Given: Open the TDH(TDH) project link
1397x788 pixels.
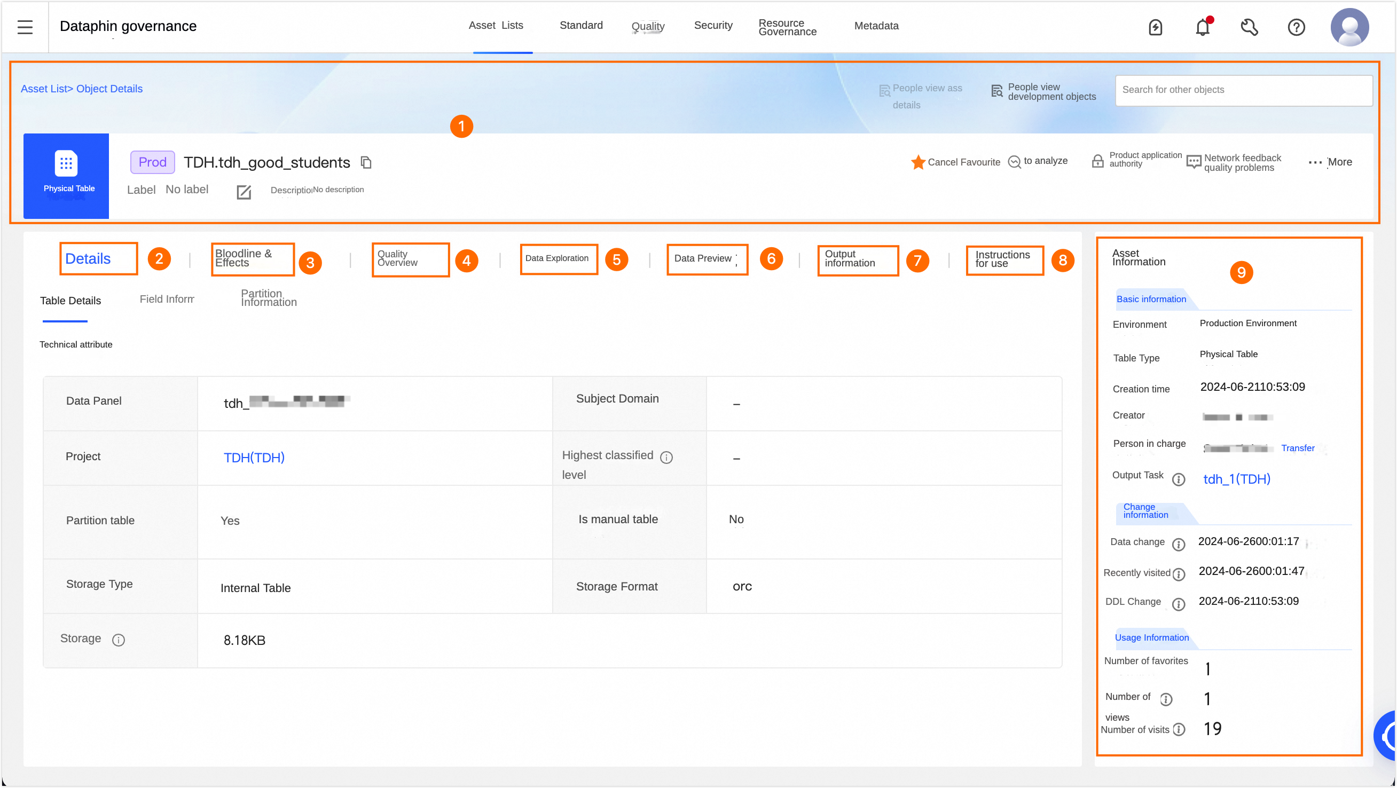Looking at the screenshot, I should point(254,458).
